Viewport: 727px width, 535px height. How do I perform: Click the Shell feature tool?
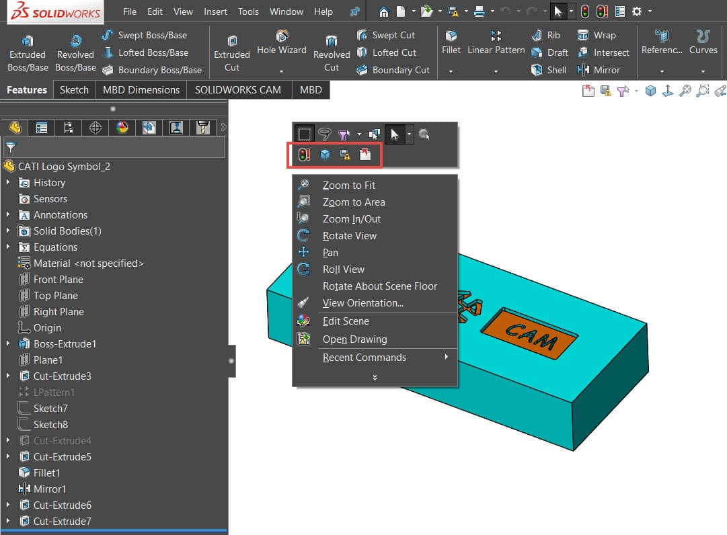click(549, 70)
